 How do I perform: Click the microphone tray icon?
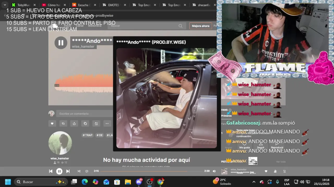tap(277, 182)
